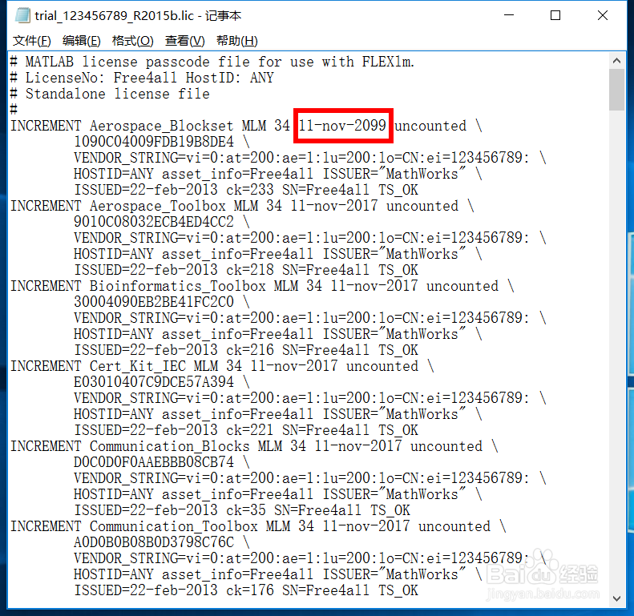Click 11-nov-2017 in Cert_Kit_IEC line
634x616 pixels.
294,366
